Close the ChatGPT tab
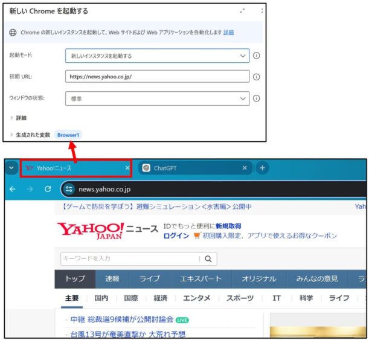The image size is (369, 340). click(245, 168)
